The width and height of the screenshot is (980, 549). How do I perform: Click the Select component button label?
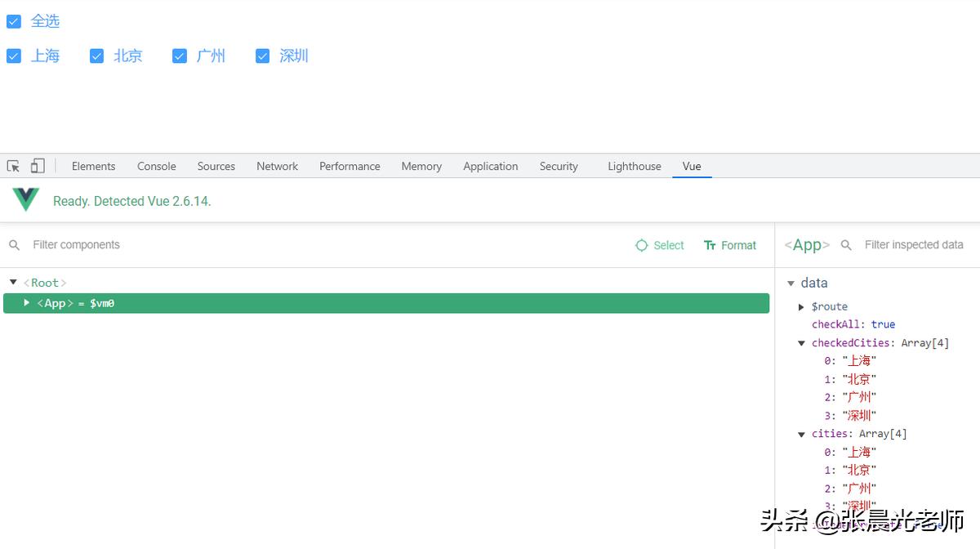pos(669,245)
